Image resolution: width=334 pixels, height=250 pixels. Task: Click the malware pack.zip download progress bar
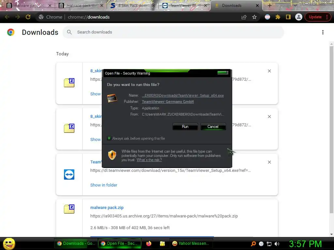(x=172, y=236)
